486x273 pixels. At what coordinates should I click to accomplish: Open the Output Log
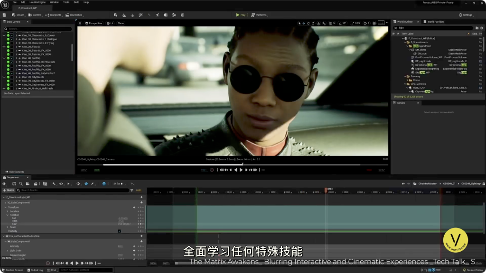point(35,270)
